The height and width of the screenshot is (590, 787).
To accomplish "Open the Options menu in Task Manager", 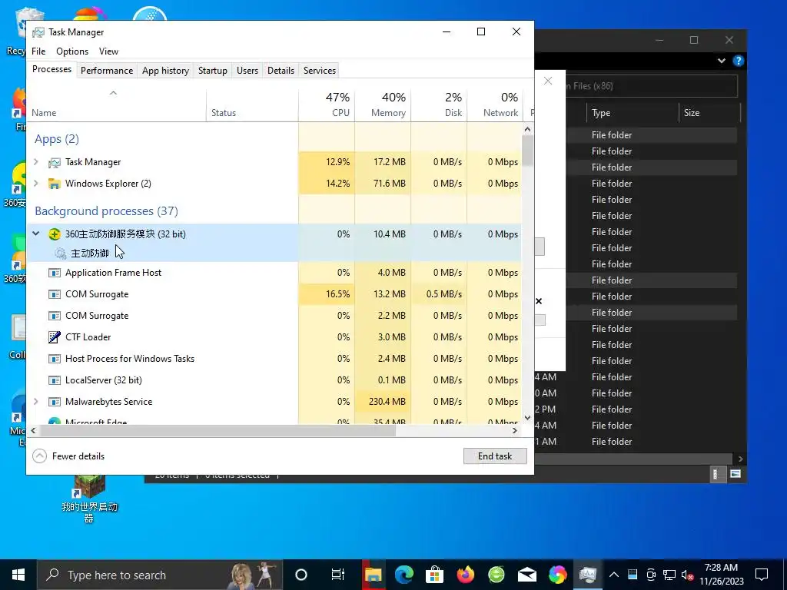I will 72,51.
